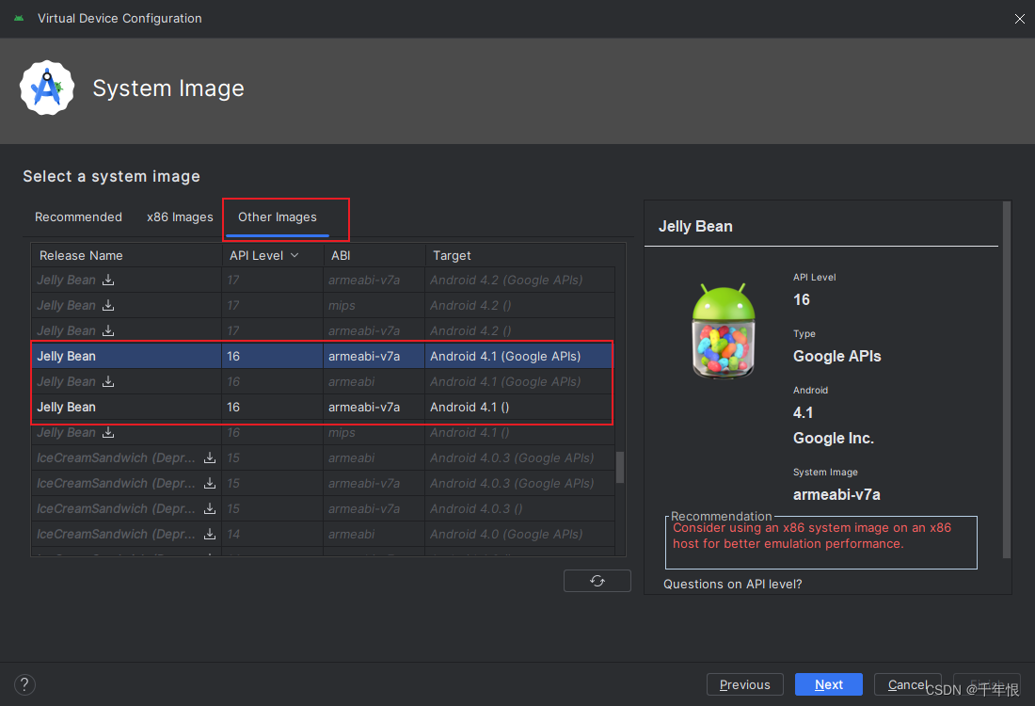Screen dimensions: 1035x706
Task: Close the Virtual Device Configuration dialog
Action: click(x=1019, y=19)
